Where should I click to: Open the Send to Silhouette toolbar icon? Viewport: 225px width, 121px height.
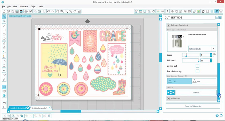tap(221, 11)
